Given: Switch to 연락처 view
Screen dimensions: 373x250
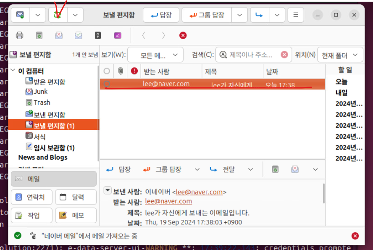Looking at the screenshot, I should 32,197.
